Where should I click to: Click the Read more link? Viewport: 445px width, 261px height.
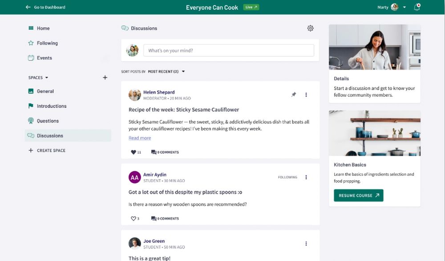(x=140, y=138)
